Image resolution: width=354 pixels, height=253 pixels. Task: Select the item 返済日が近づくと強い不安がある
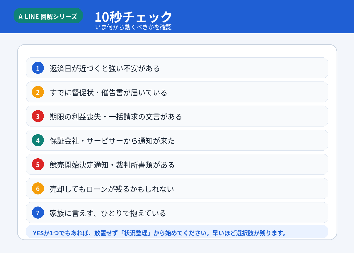(x=177, y=68)
